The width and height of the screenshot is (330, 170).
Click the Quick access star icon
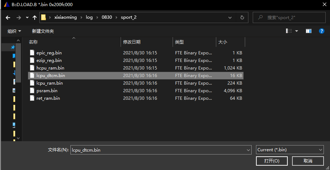13,47
